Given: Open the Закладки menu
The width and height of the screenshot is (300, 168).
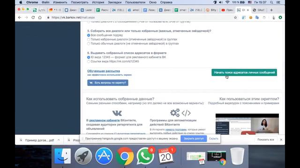Looking at the screenshot, I should click(x=114, y=2).
